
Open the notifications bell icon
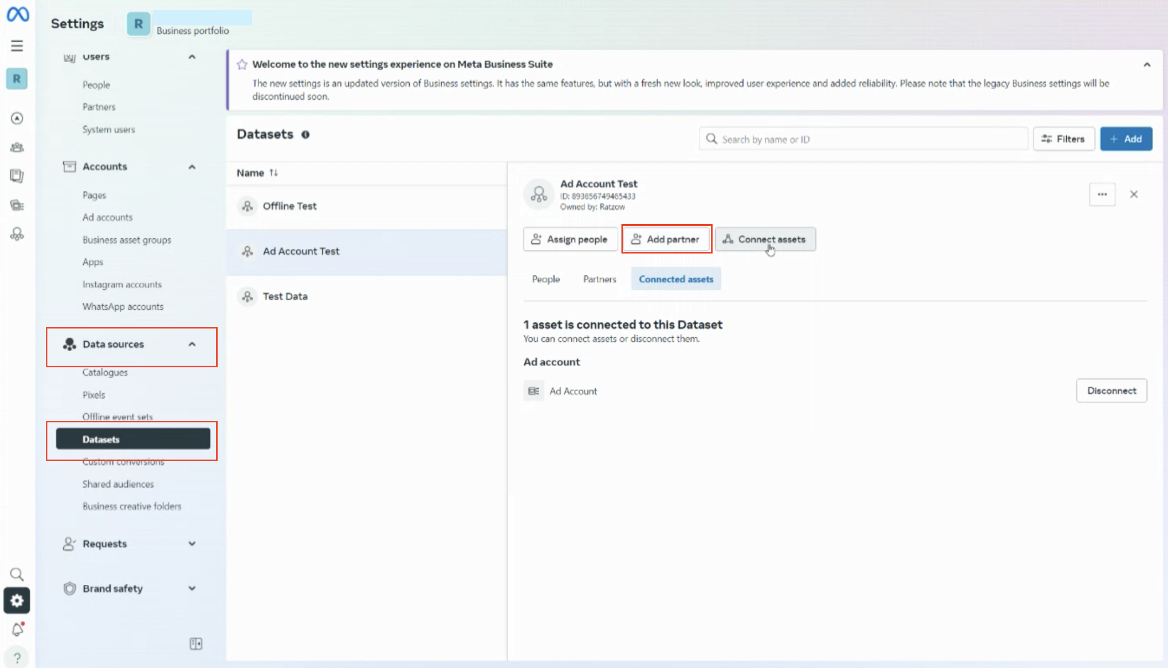click(18, 629)
